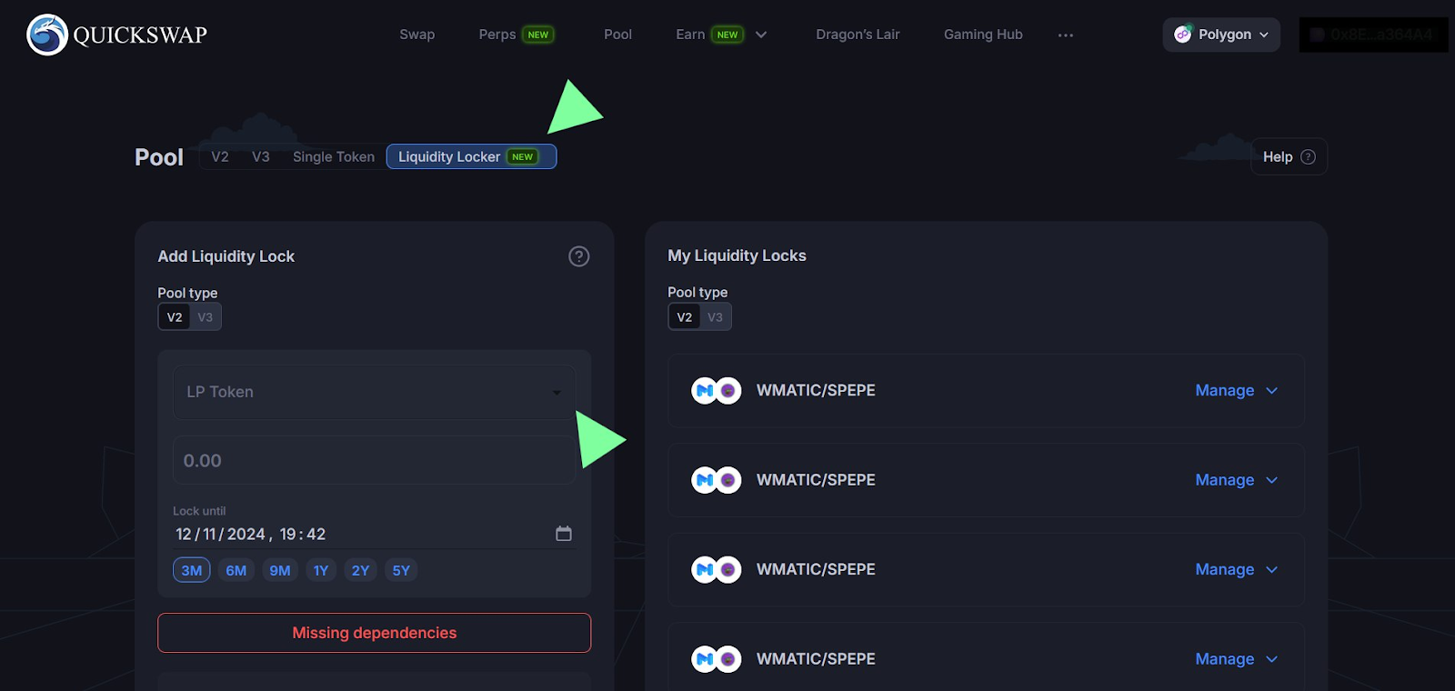Choose the 2Y lock duration
The height and width of the screenshot is (691, 1455).
point(361,570)
